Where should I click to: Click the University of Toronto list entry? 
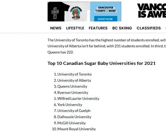coord(74,74)
